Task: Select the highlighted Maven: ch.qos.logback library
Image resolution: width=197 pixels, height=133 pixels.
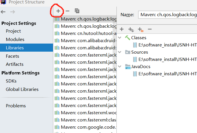Action: pyautogui.click(x=85, y=19)
